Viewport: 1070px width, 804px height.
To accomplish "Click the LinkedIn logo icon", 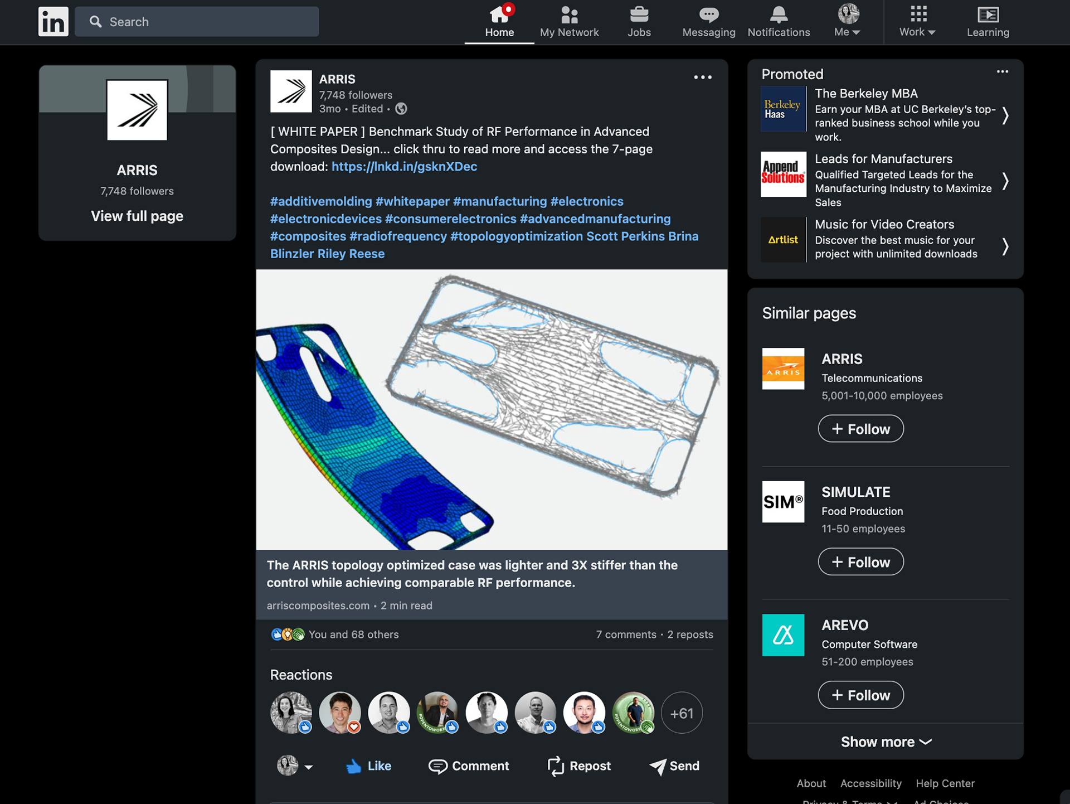I will (x=53, y=22).
